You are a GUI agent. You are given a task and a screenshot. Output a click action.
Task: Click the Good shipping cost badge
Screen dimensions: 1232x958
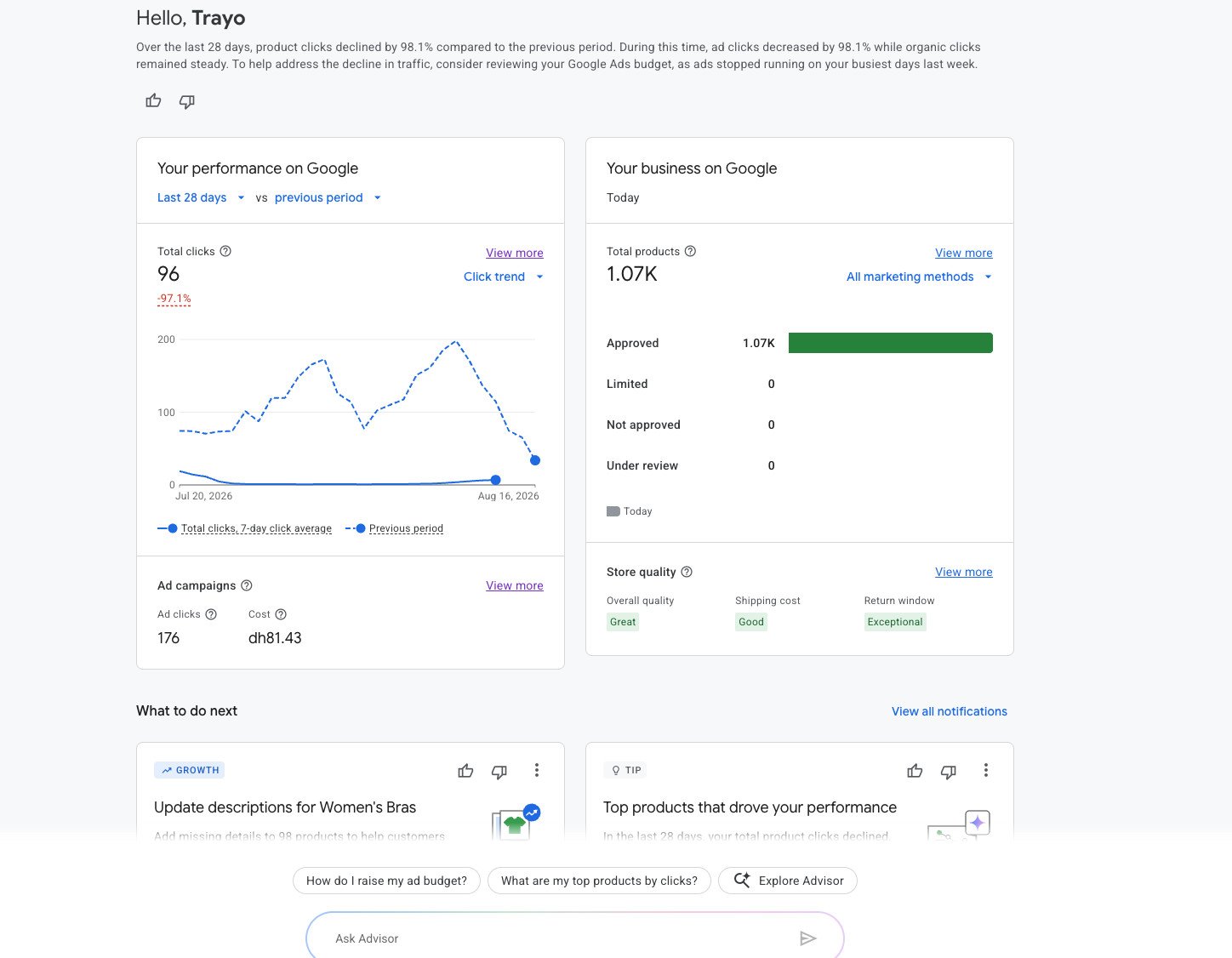(x=751, y=622)
